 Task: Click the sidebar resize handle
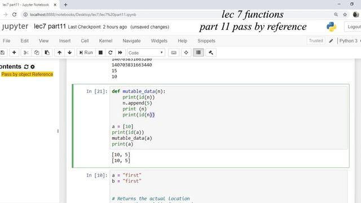click(x=58, y=131)
